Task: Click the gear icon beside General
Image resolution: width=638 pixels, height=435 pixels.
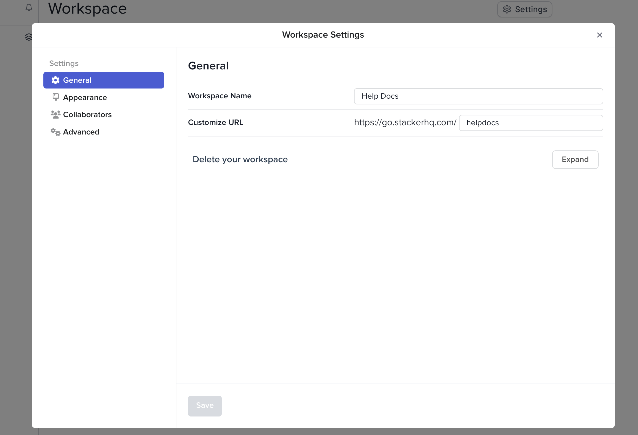Action: [x=56, y=80]
